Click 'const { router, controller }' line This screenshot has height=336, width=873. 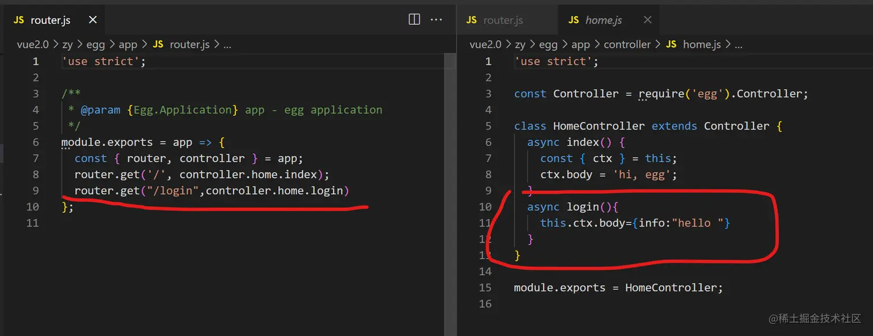tap(189, 158)
